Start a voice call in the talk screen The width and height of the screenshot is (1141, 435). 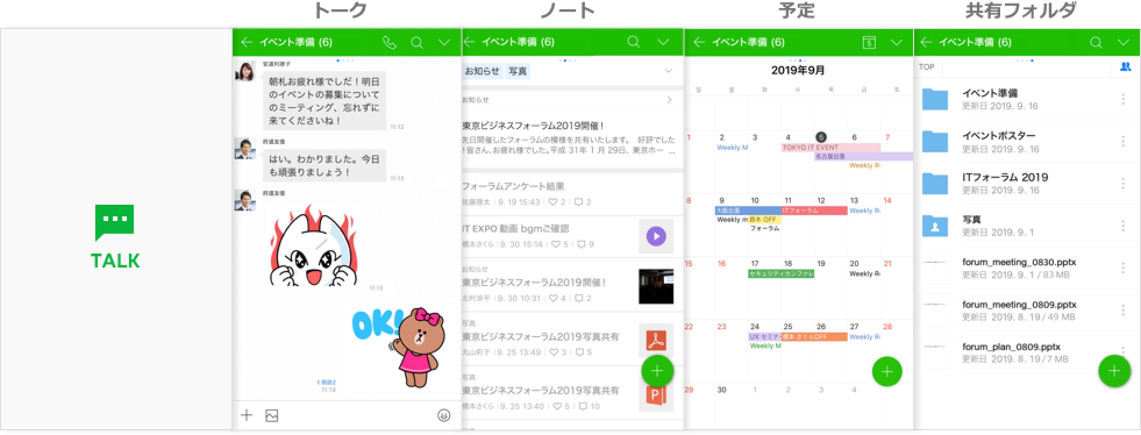390,42
